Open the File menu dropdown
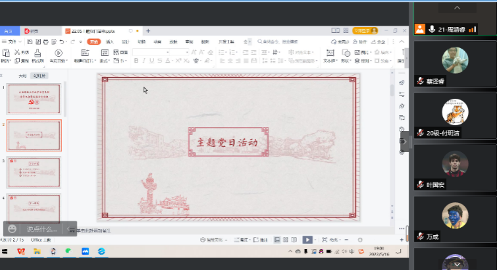Screen dimensions: 497x270 click(11, 41)
